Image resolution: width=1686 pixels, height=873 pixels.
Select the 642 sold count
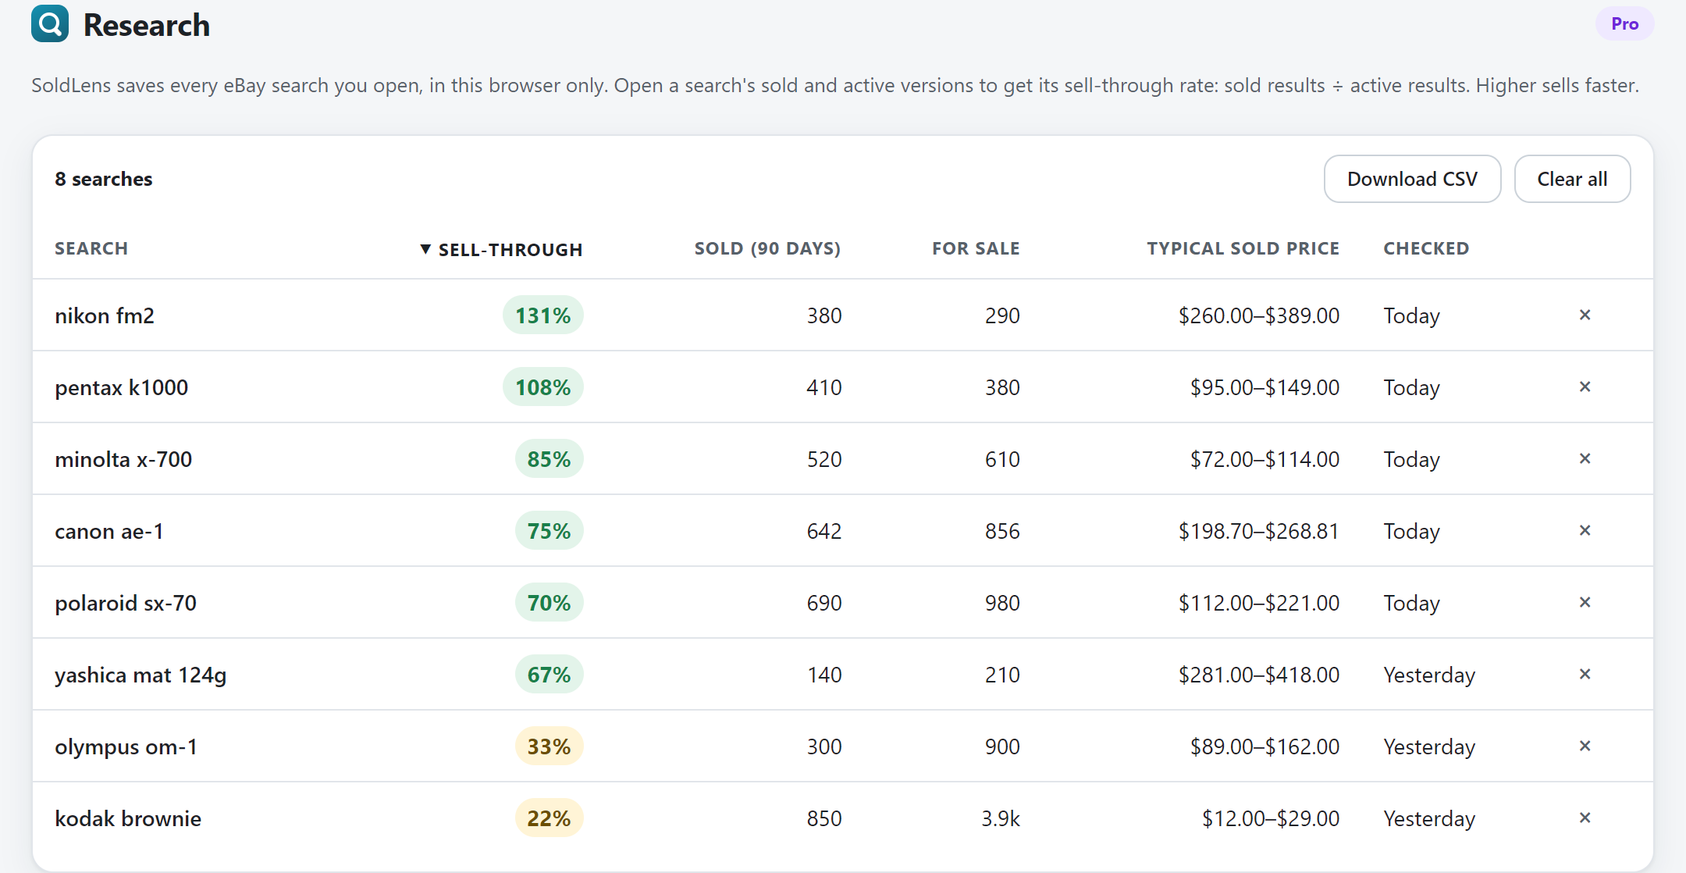point(824,531)
